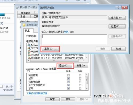Cancel the Select Users or Groups dialog

pyautogui.click(x=118, y=49)
